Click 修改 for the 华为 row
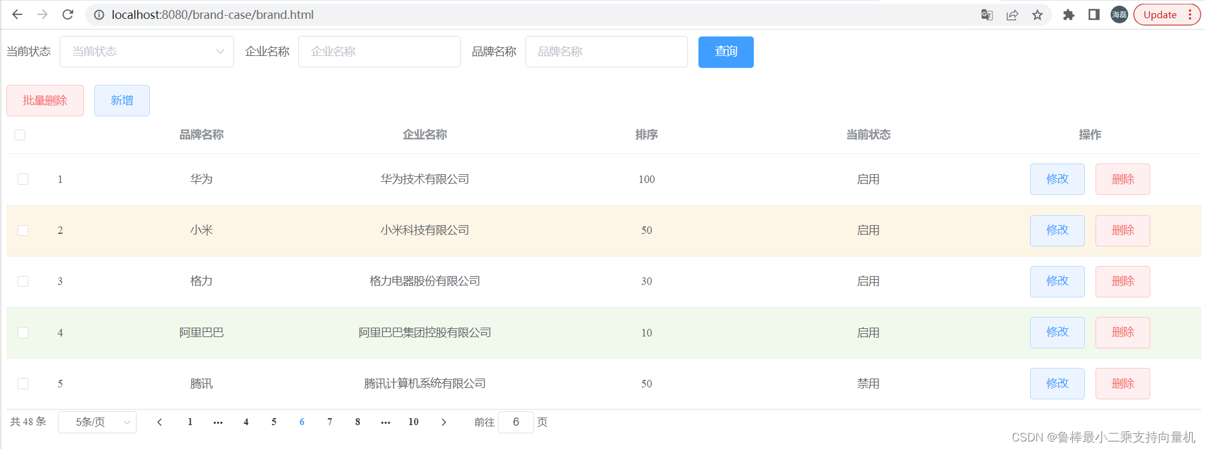Viewport: 1205px width, 449px height. coord(1057,179)
